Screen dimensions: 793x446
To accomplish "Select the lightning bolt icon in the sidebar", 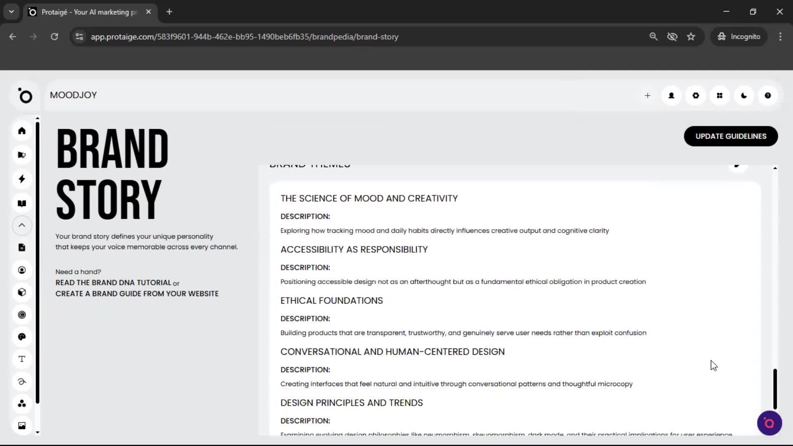I will click(22, 179).
